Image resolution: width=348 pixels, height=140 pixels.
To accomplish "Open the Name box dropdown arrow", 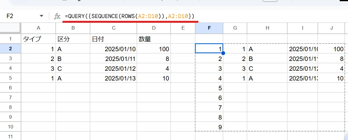I will pos(41,16).
